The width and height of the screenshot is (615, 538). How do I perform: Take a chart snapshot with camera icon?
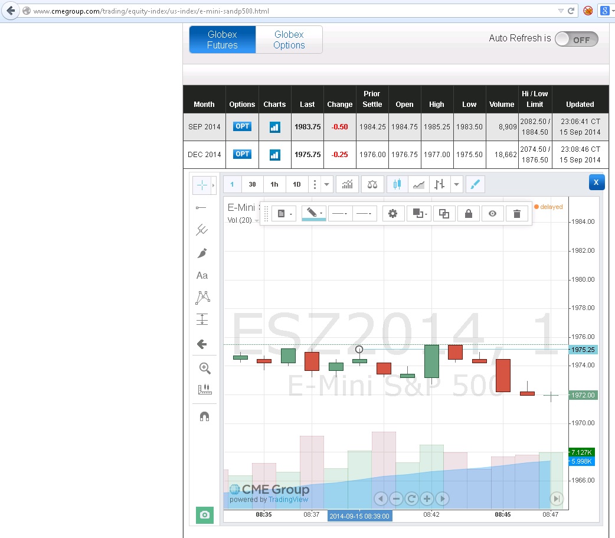click(205, 515)
